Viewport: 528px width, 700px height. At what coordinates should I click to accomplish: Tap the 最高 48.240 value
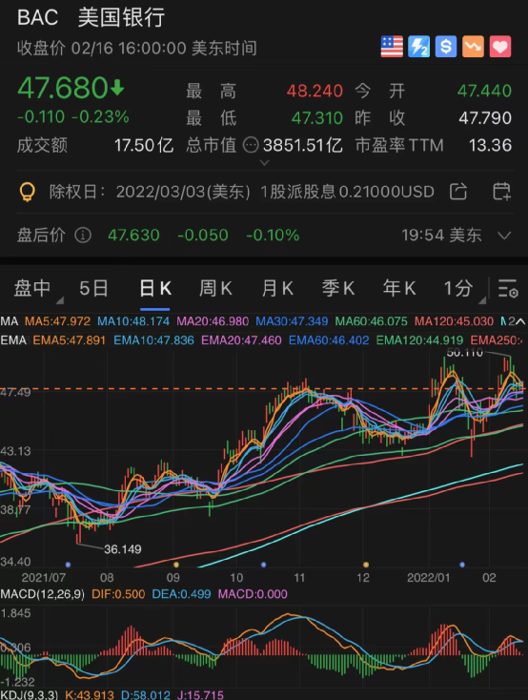(315, 91)
